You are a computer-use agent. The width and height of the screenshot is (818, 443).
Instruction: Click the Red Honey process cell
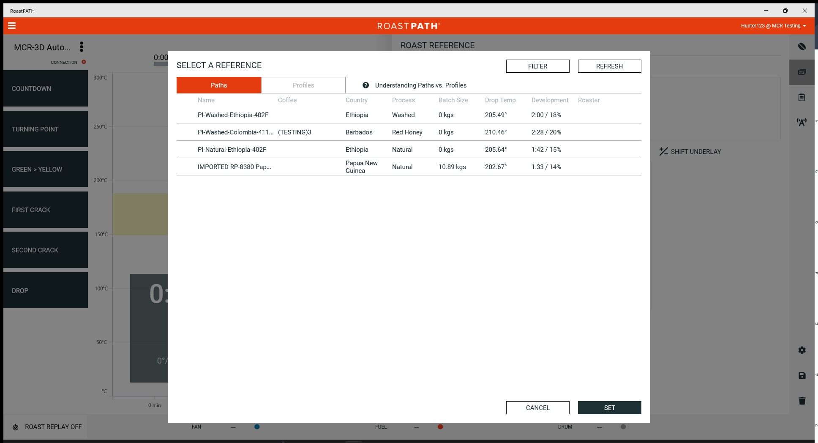click(407, 132)
